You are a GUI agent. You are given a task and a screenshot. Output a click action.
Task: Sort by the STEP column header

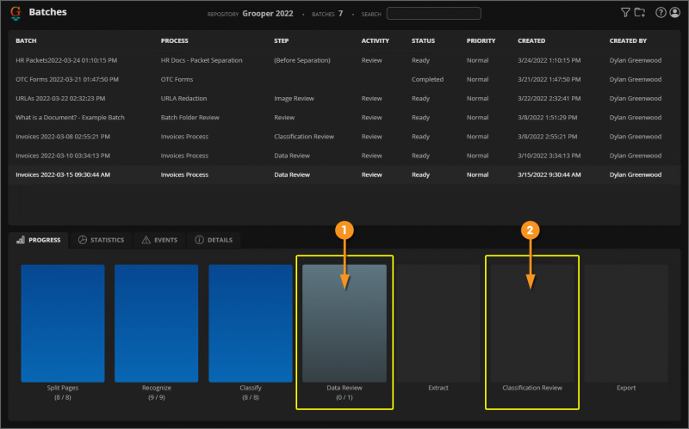[x=282, y=40]
